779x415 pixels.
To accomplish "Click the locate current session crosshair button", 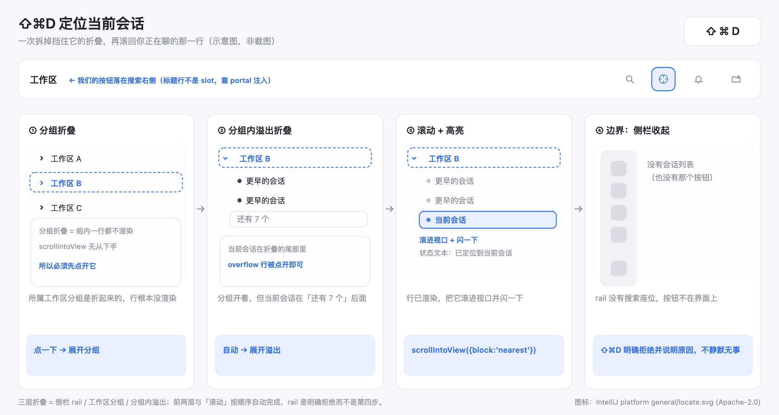I will point(663,79).
